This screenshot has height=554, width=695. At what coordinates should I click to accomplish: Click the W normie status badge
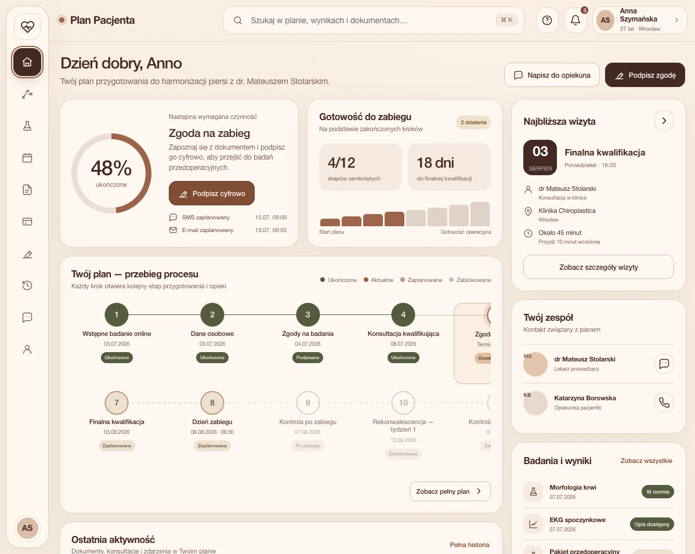(x=658, y=491)
